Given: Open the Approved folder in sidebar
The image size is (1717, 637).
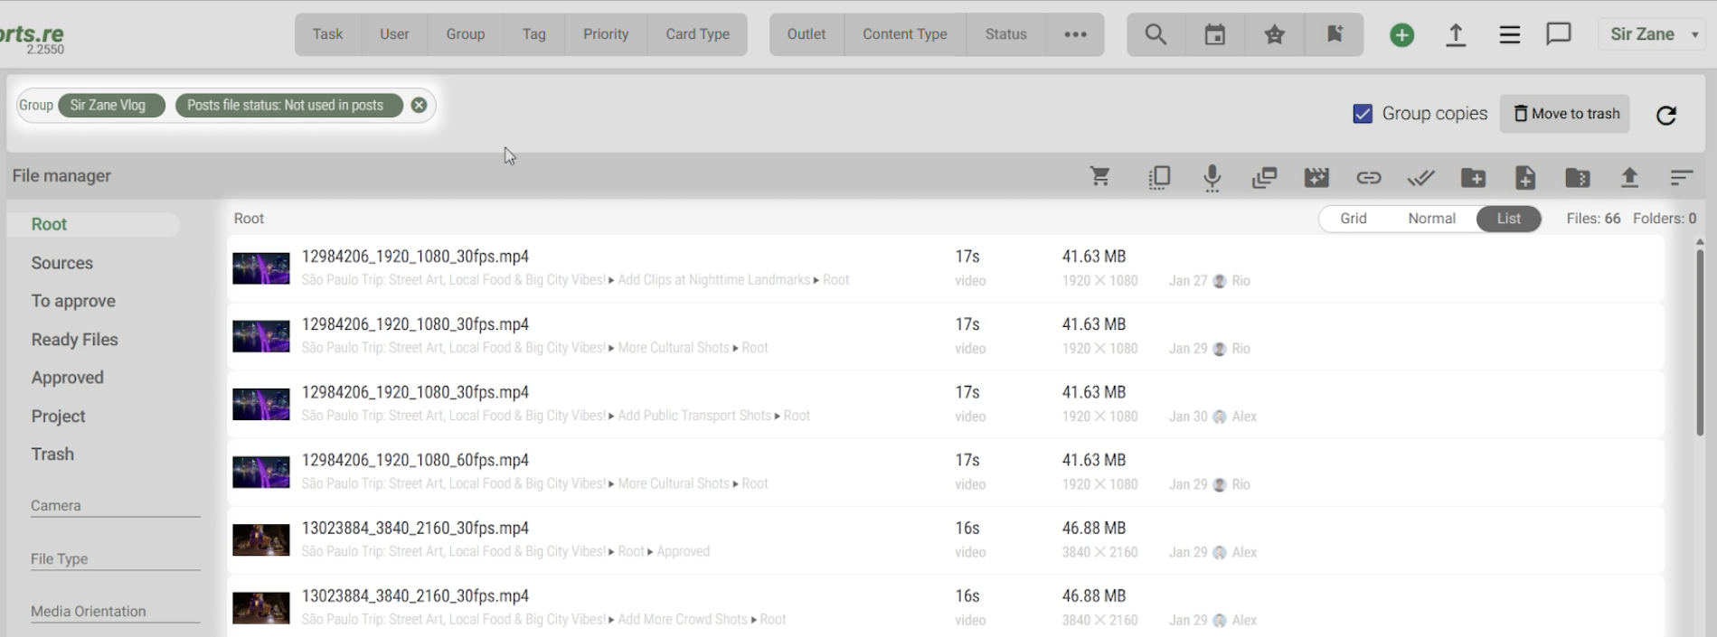Looking at the screenshot, I should pos(68,378).
